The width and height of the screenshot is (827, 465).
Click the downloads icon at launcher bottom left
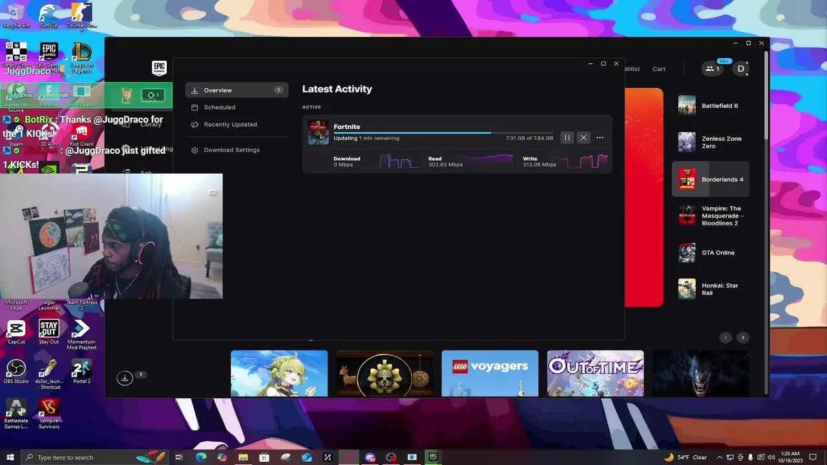coord(125,378)
